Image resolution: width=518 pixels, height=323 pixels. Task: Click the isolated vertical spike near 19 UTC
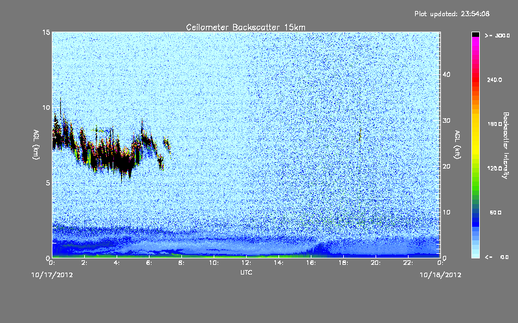tap(360, 136)
